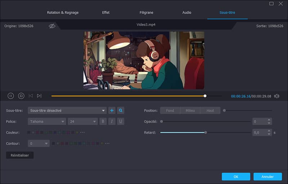Toggle the preview eye visibility icon

[x=52, y=26]
